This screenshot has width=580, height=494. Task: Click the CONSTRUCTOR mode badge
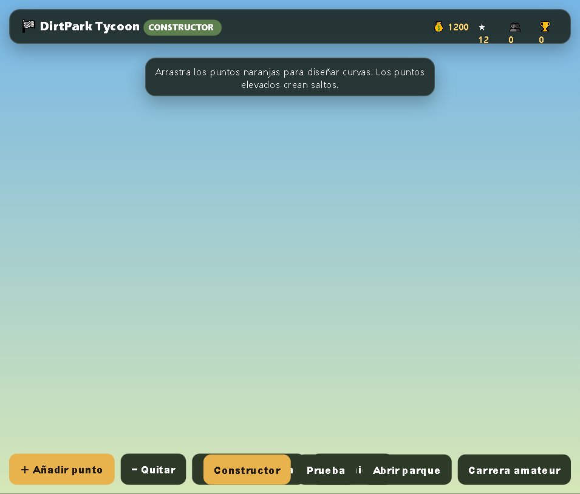[182, 27]
